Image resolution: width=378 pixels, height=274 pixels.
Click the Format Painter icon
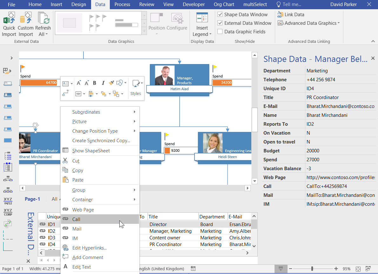point(111,83)
